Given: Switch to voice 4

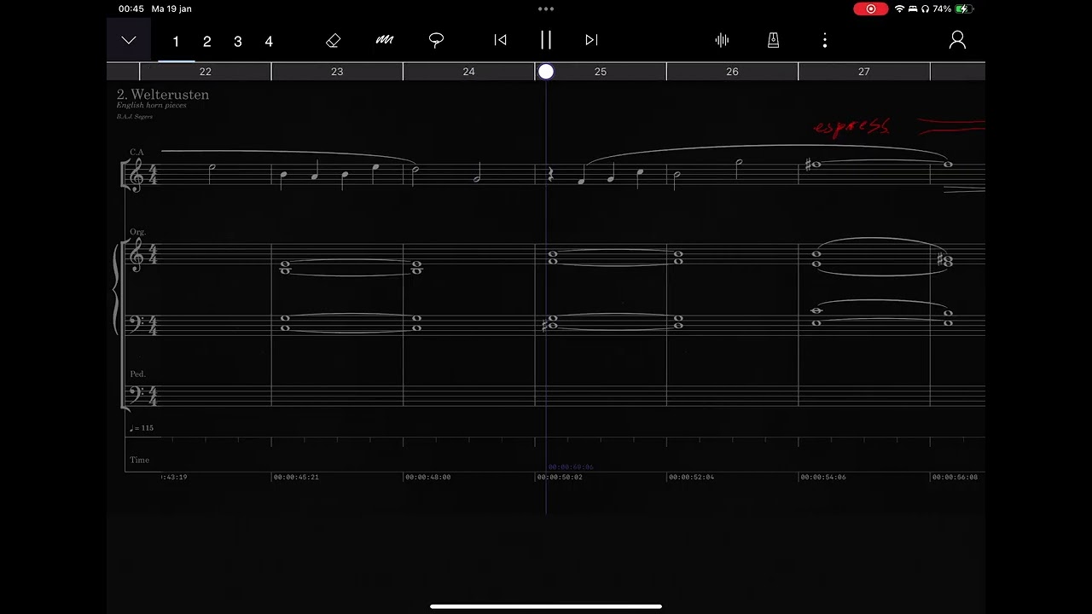Looking at the screenshot, I should tap(269, 42).
